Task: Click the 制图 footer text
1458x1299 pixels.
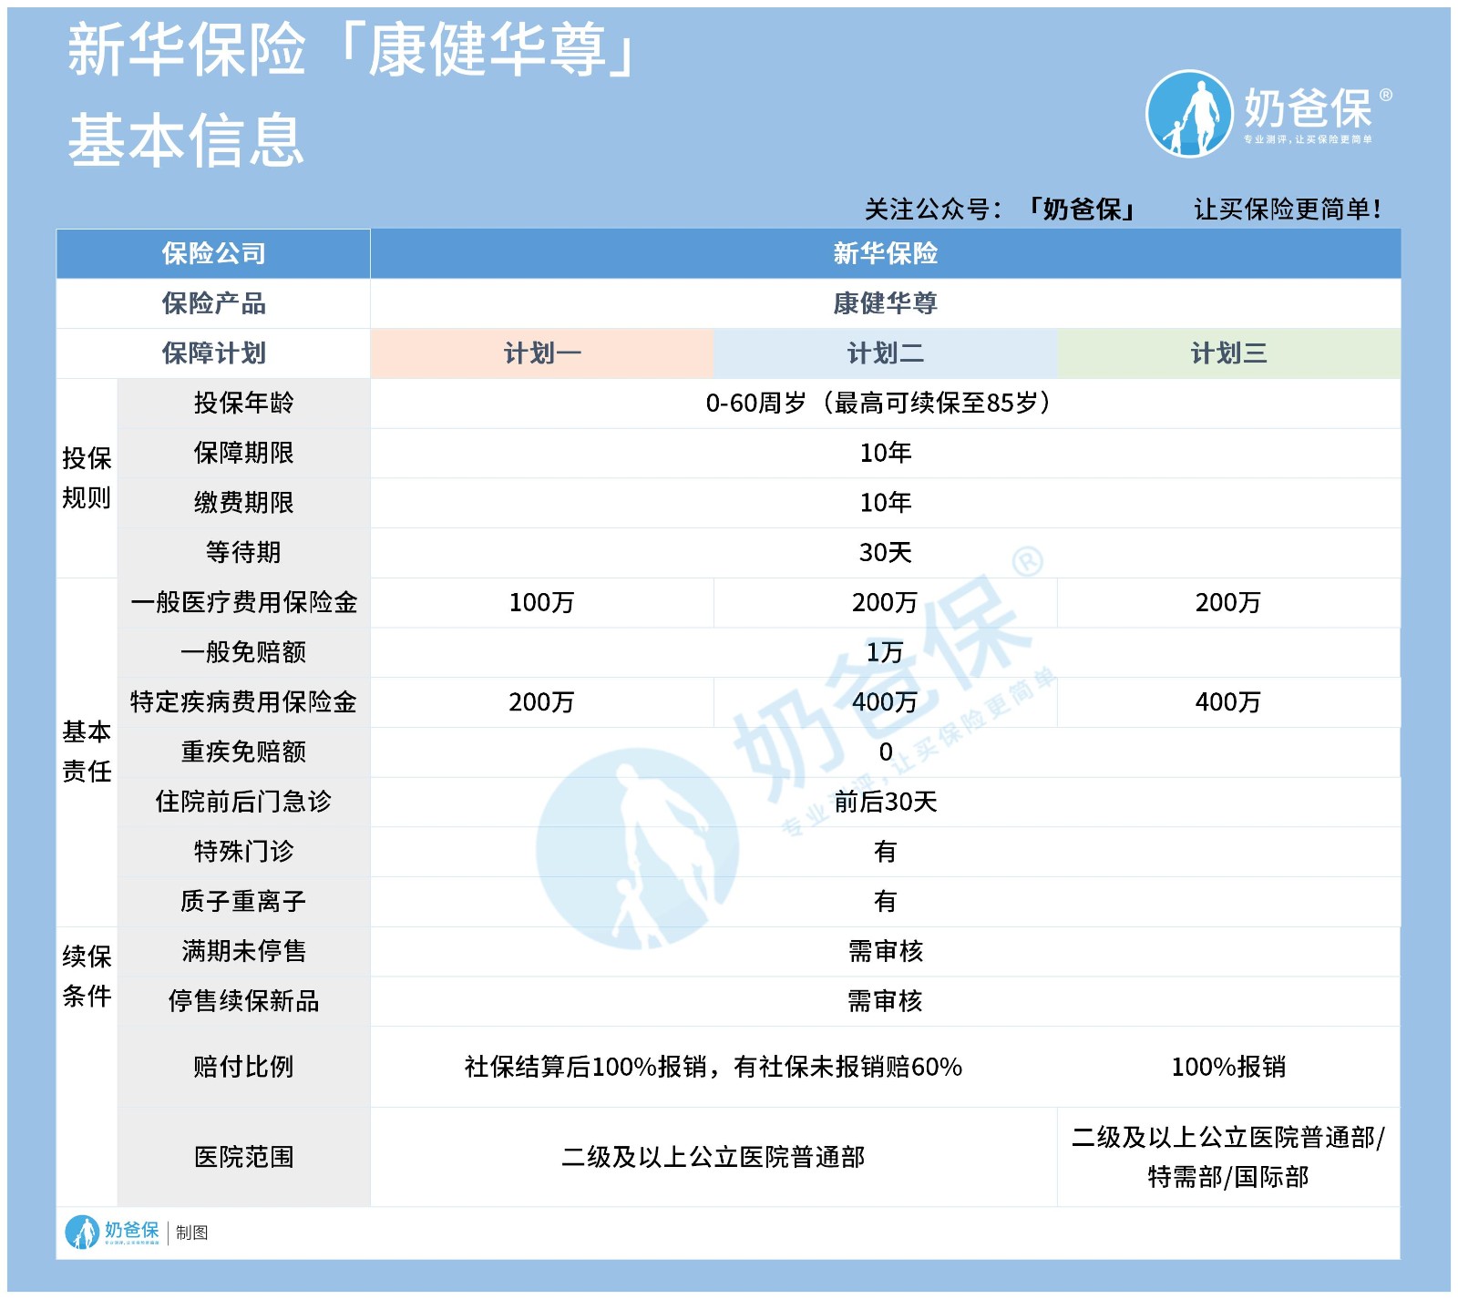Action: 192,1233
